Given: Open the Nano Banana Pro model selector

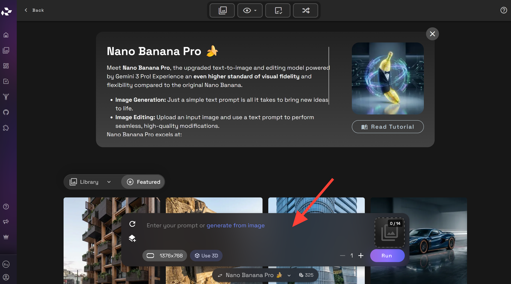Looking at the screenshot, I should pyautogui.click(x=254, y=275).
